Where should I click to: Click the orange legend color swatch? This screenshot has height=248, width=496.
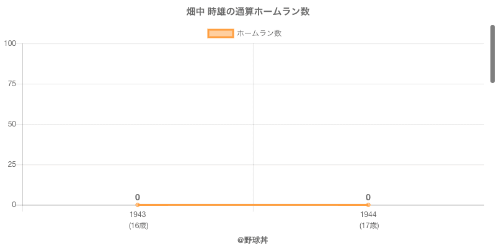[x=221, y=33]
